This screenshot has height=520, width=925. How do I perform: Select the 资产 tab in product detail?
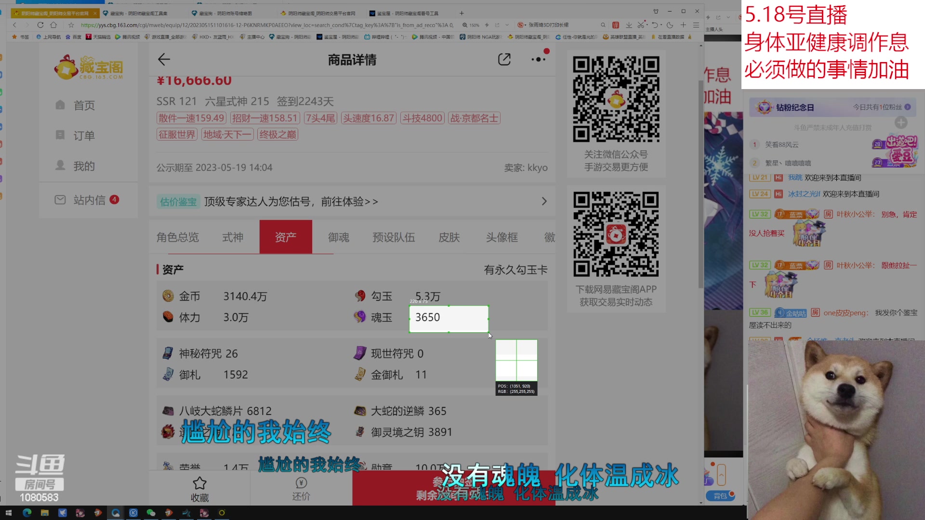click(286, 237)
